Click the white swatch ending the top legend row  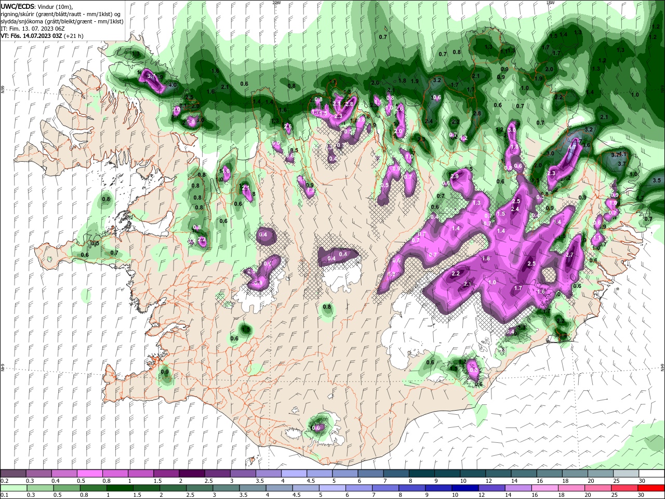(x=651, y=474)
